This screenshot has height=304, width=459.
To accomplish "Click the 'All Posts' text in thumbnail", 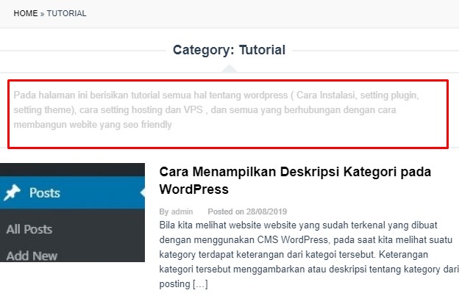I will point(29,229).
